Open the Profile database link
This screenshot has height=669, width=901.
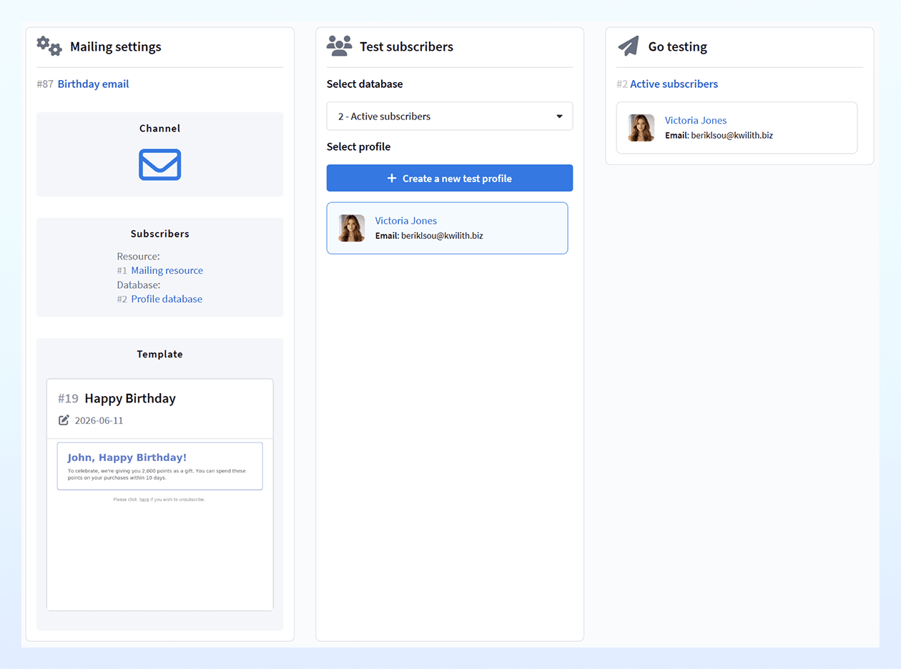pyautogui.click(x=167, y=299)
